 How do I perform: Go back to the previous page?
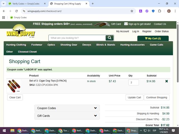[4, 11]
